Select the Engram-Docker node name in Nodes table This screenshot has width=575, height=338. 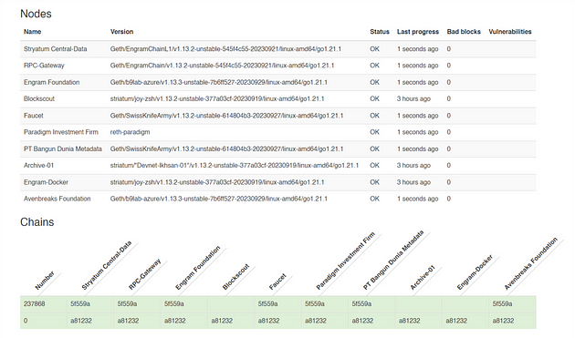click(46, 182)
